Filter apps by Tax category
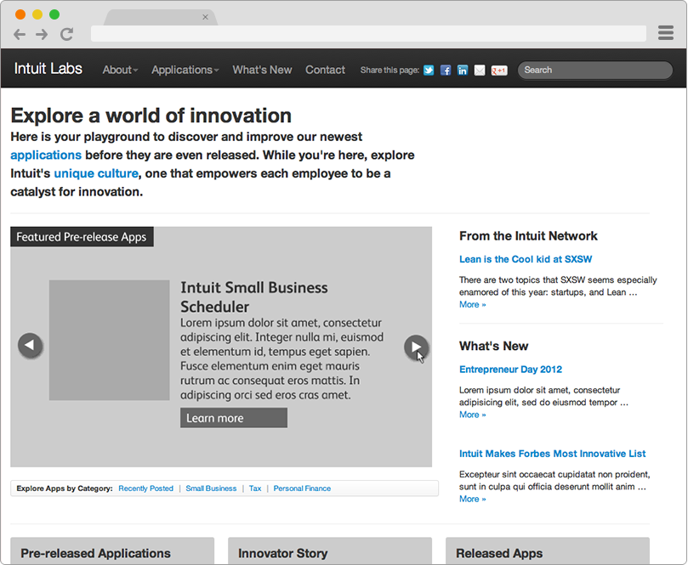The width and height of the screenshot is (688, 565). pyautogui.click(x=255, y=489)
